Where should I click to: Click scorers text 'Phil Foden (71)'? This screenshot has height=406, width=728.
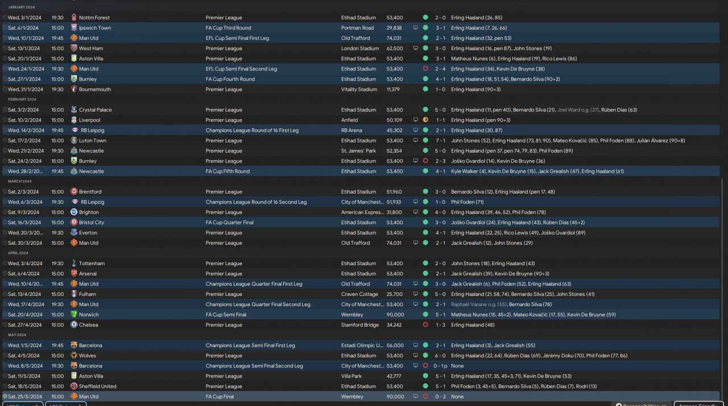(468, 202)
